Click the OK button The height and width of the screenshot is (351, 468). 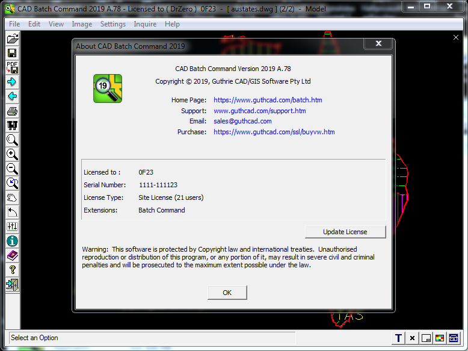click(x=227, y=293)
